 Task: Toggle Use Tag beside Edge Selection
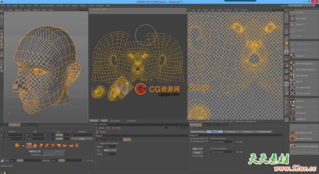234,152
